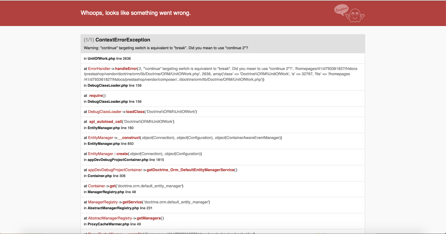Click the getService method name
The image size is (446, 234).
132,202
